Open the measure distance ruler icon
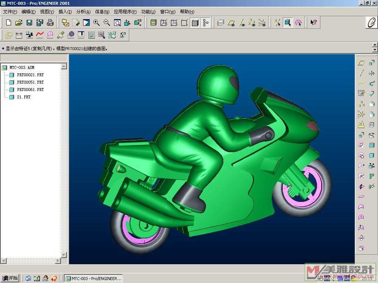The width and height of the screenshot is (378, 283). click(19, 35)
